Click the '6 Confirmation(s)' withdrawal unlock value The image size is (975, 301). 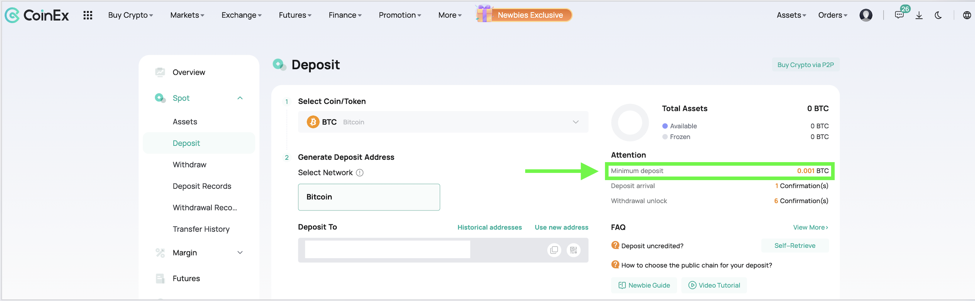coord(801,201)
